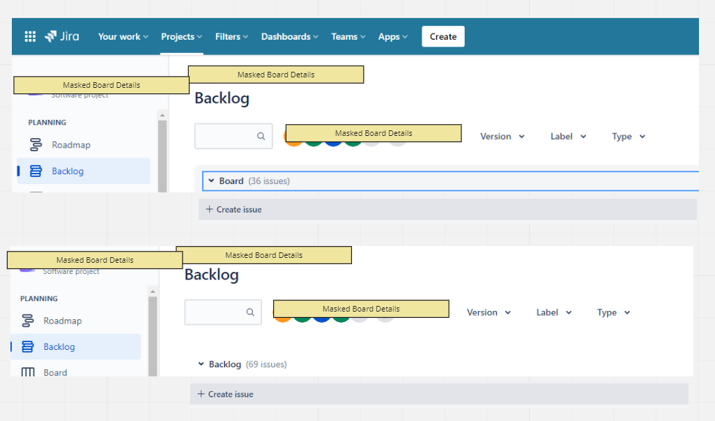Open the app switcher grid icon
The height and width of the screenshot is (421, 715).
pyautogui.click(x=30, y=36)
